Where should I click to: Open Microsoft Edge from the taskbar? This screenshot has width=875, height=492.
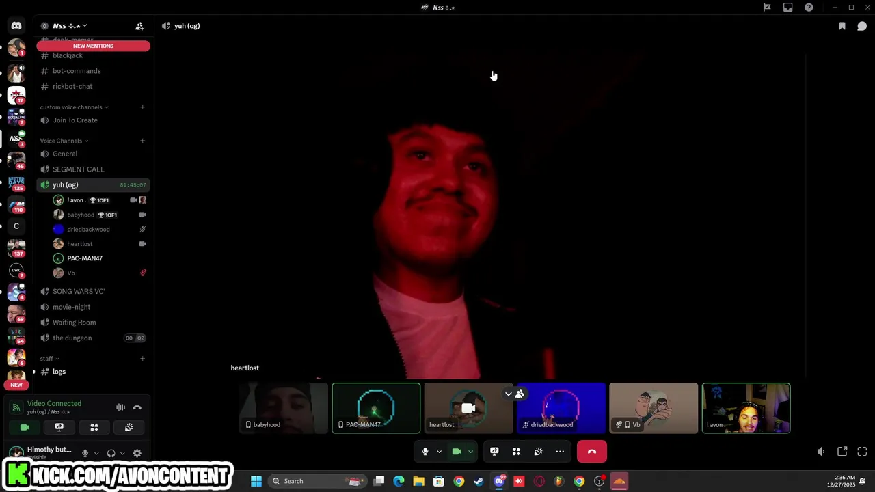tap(399, 481)
